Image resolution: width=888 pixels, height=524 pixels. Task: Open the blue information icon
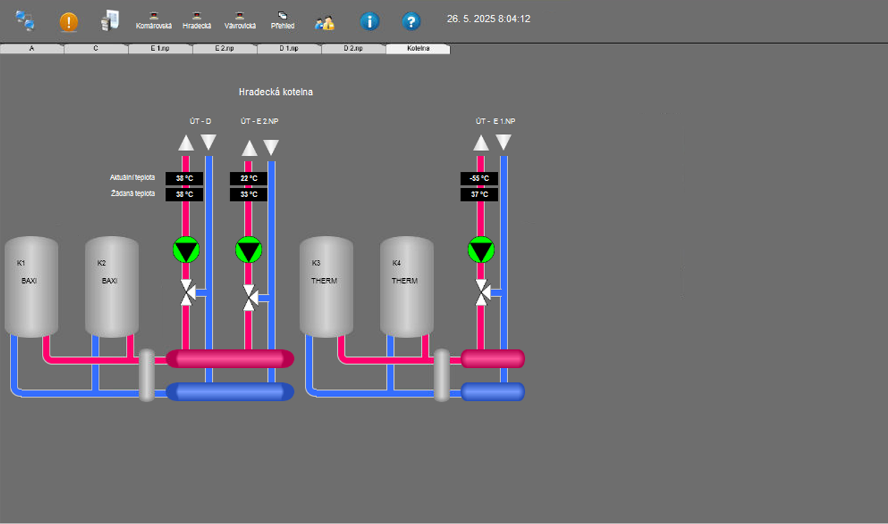pyautogui.click(x=369, y=21)
